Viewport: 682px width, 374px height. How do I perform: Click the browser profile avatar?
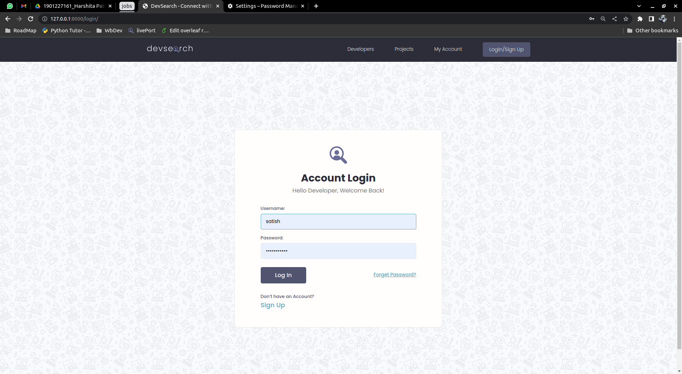point(663,19)
